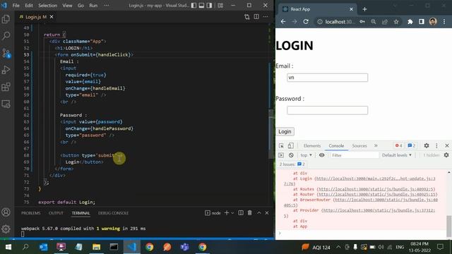
Task: Open the Explorer view in VS Code
Action: [6, 19]
